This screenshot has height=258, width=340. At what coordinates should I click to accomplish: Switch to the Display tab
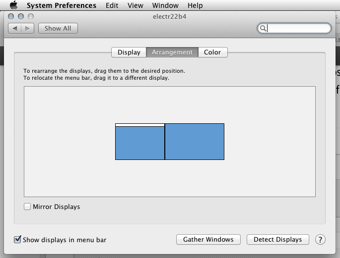[x=129, y=52]
